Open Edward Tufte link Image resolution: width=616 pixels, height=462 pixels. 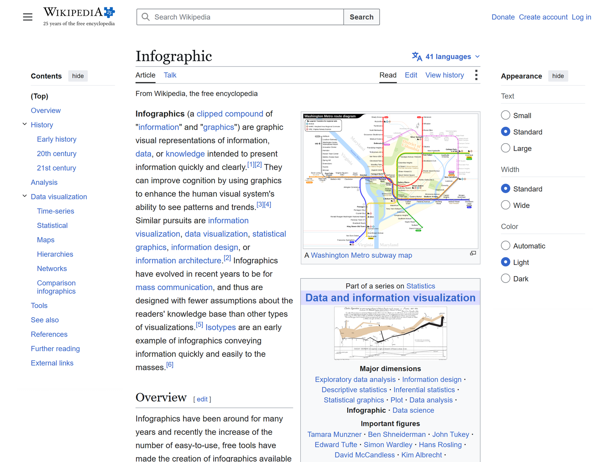pyautogui.click(x=336, y=445)
